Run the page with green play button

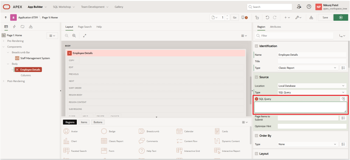pos(340,17)
